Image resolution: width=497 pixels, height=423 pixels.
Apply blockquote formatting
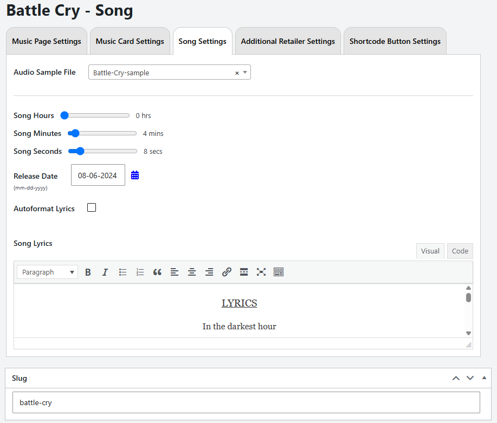click(157, 272)
